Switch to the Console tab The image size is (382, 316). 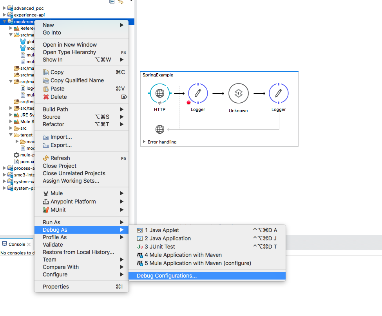point(16,244)
